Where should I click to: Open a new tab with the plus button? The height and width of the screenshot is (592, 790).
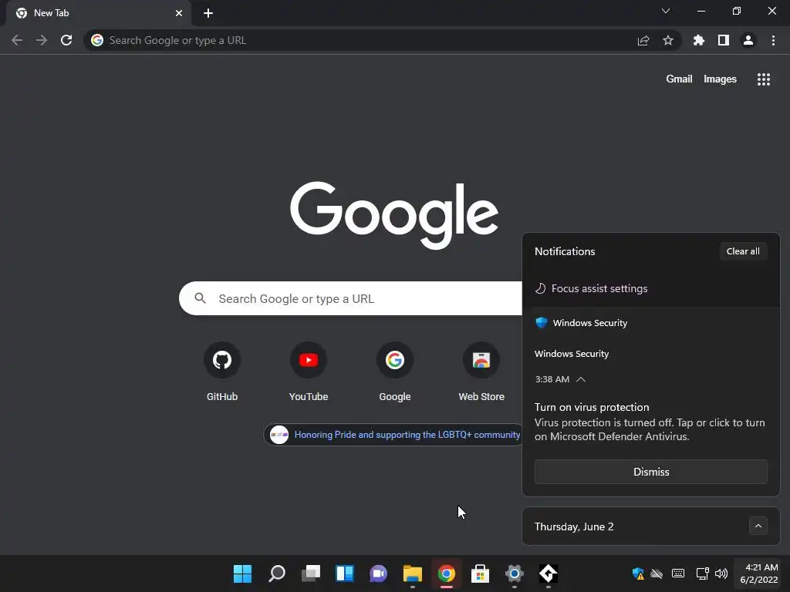[208, 13]
